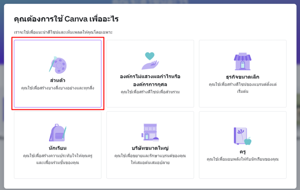Click description คุณใช้เพื่อสร้างบางสิ่งบางอย่างและทุกสิ่ง
Viewport: 300px width, 190px height.
click(x=58, y=88)
